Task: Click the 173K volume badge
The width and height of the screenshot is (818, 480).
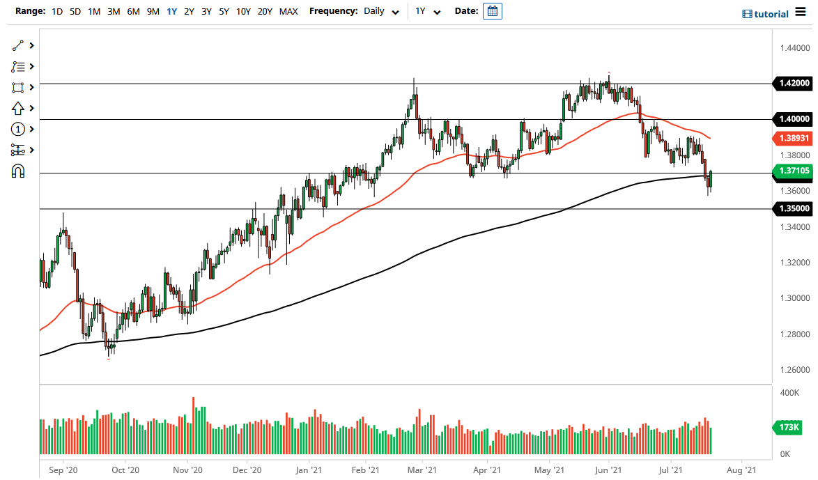Action: tap(787, 426)
